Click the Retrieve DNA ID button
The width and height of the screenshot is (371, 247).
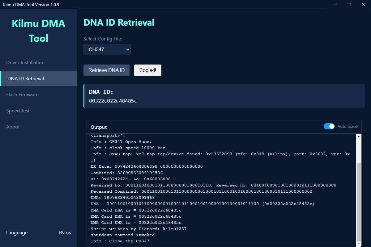106,70
